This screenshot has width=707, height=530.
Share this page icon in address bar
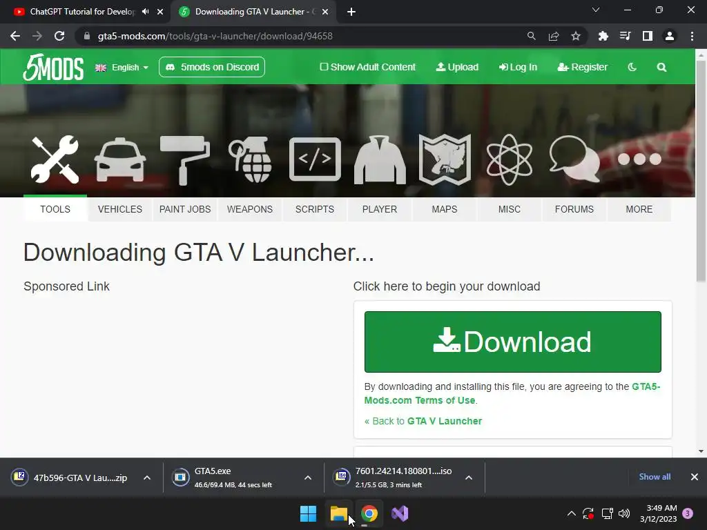point(554,36)
